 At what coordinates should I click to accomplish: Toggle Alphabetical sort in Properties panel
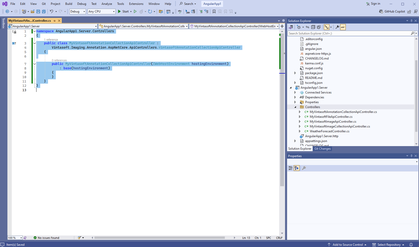[x=297, y=168]
